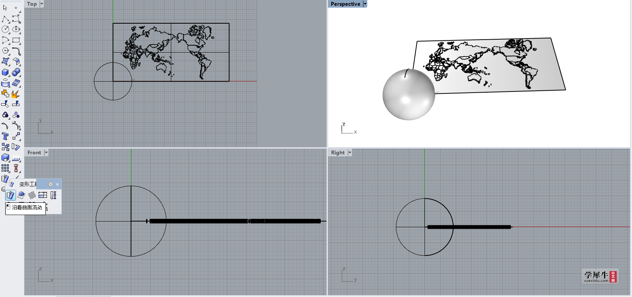Viewport: 632px width, 297px height.
Task: Activate the Top viewport title
Action: pos(32,4)
